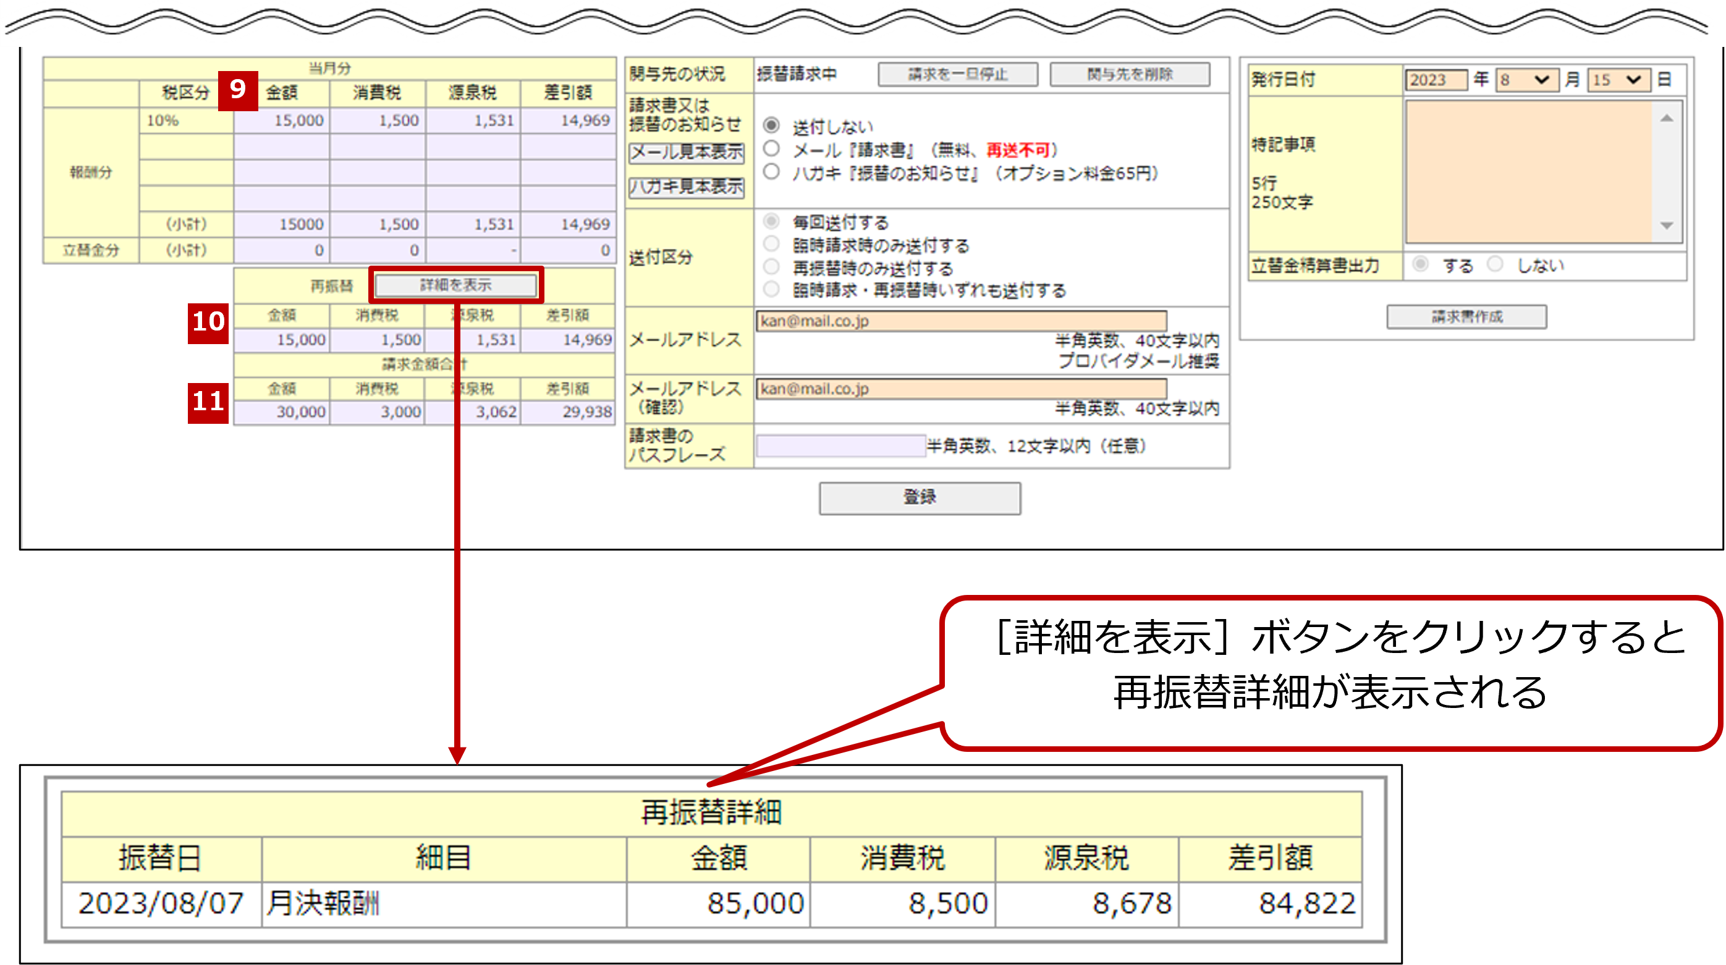Click inside the 特記事項 text area
Image resolution: width=1726 pixels, height=965 pixels.
[1529, 172]
